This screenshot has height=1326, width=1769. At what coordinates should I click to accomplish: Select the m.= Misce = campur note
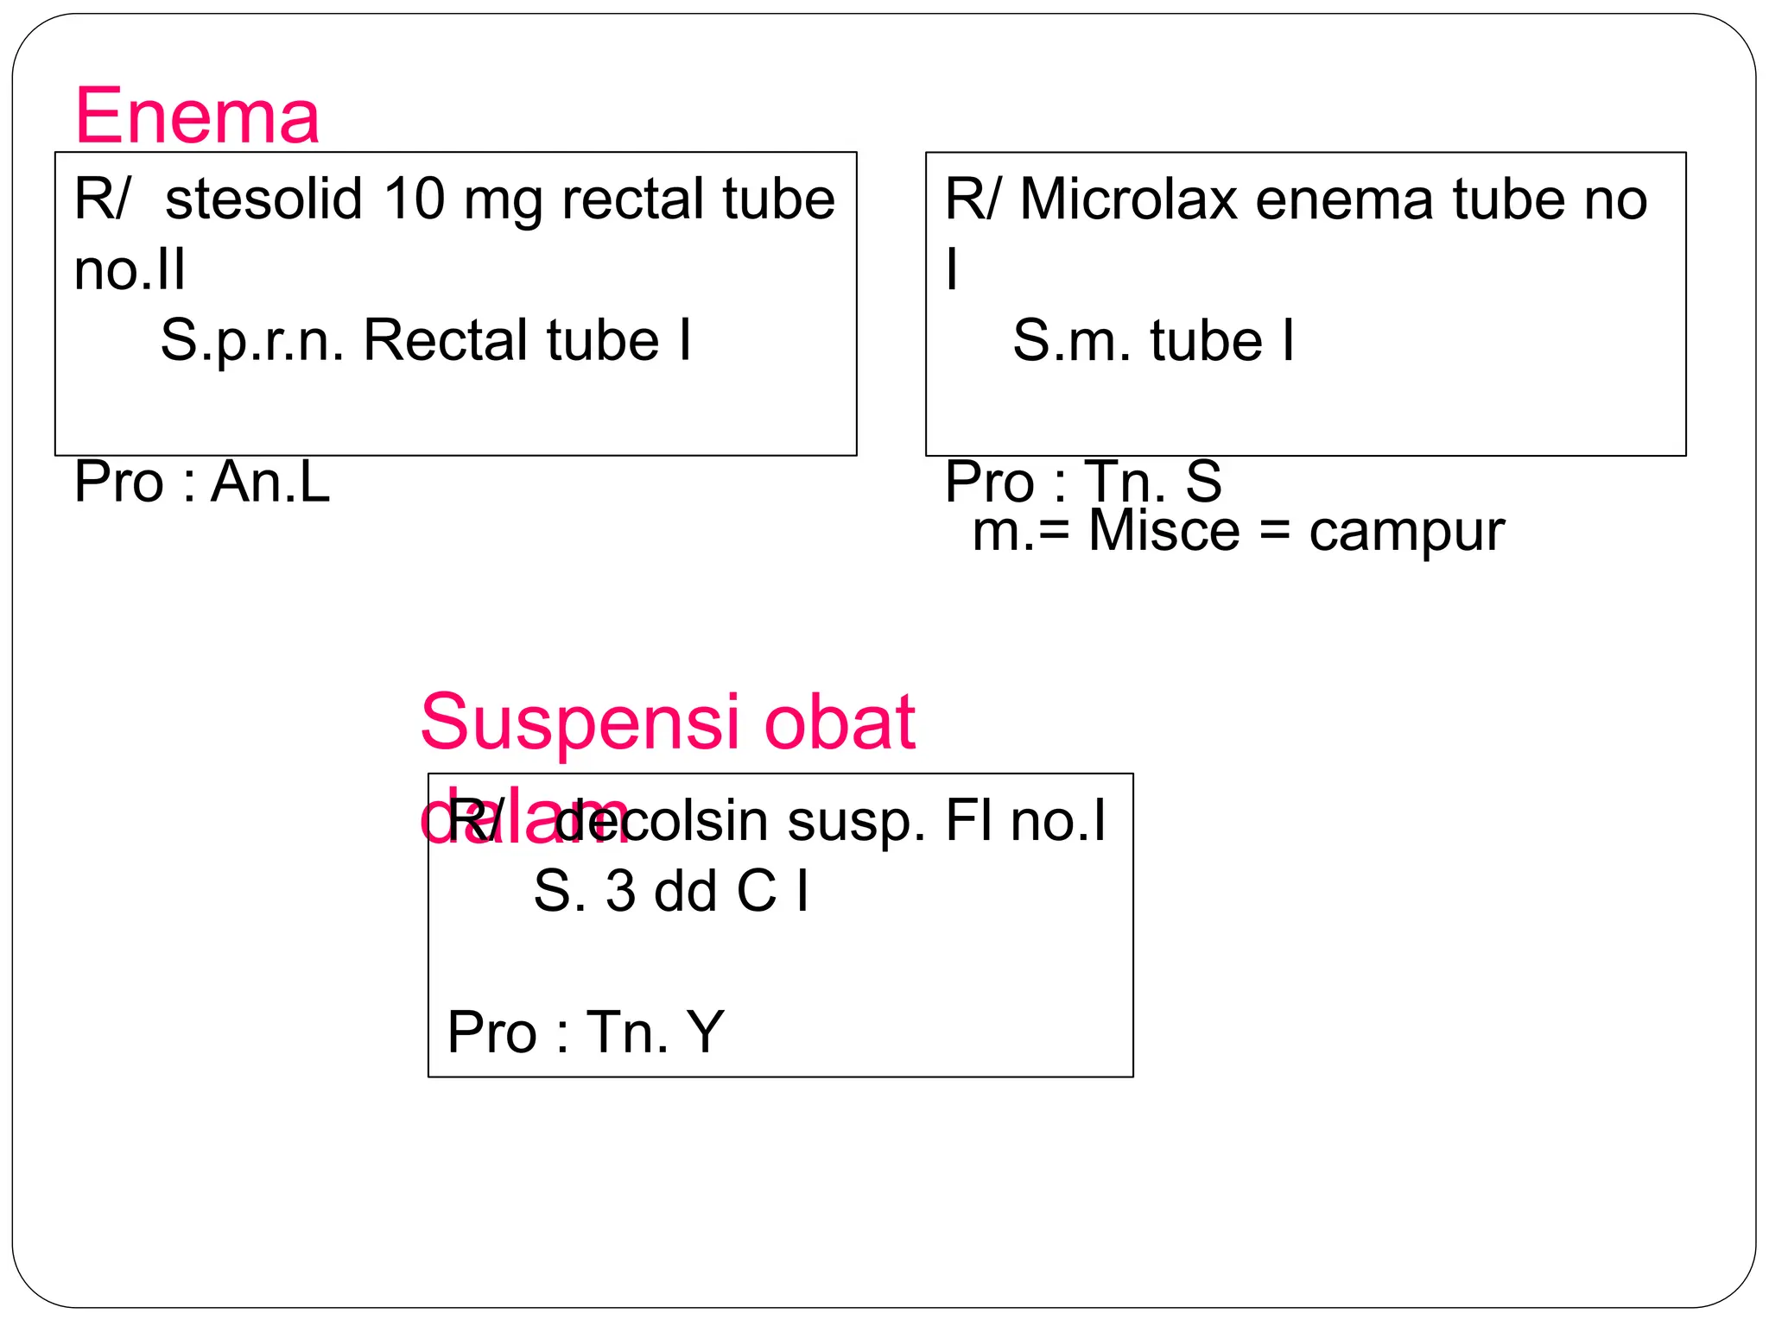[x=1239, y=532]
